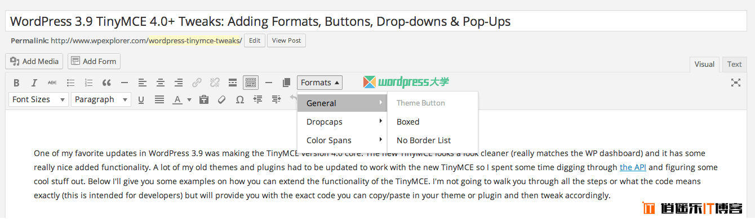
Task: Toggle the kitchen sink toolbar
Action: [251, 83]
